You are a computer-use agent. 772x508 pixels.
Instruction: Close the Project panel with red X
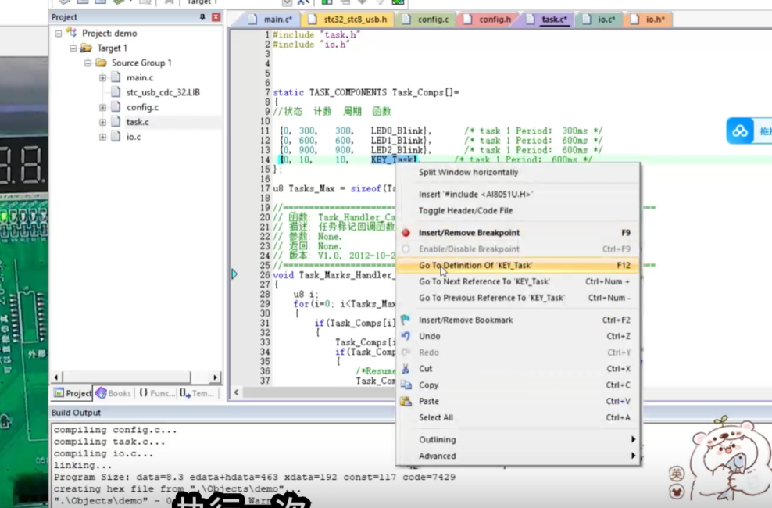pos(216,17)
